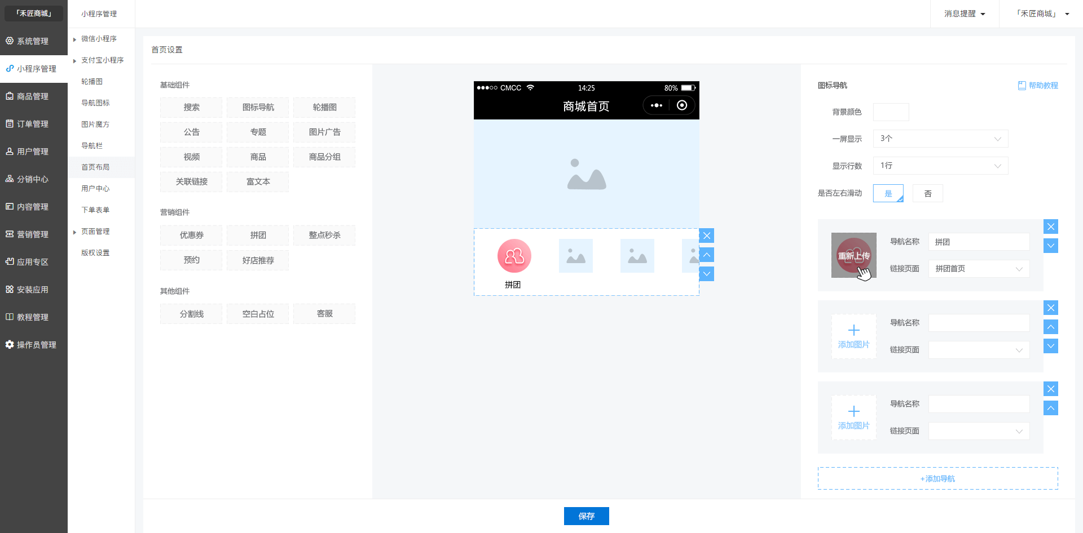This screenshot has height=533, width=1083.
Task: Open 商品管理 in the sidebar
Action: click(x=33, y=96)
